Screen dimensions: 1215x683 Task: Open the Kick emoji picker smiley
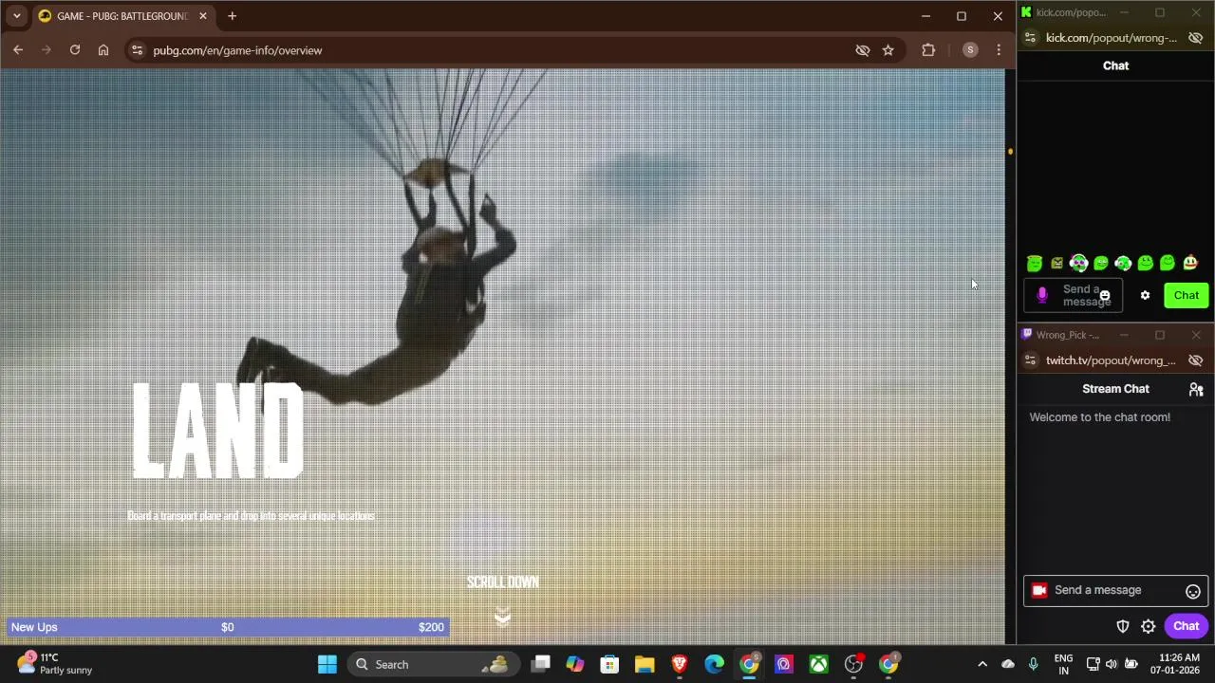(x=1104, y=295)
